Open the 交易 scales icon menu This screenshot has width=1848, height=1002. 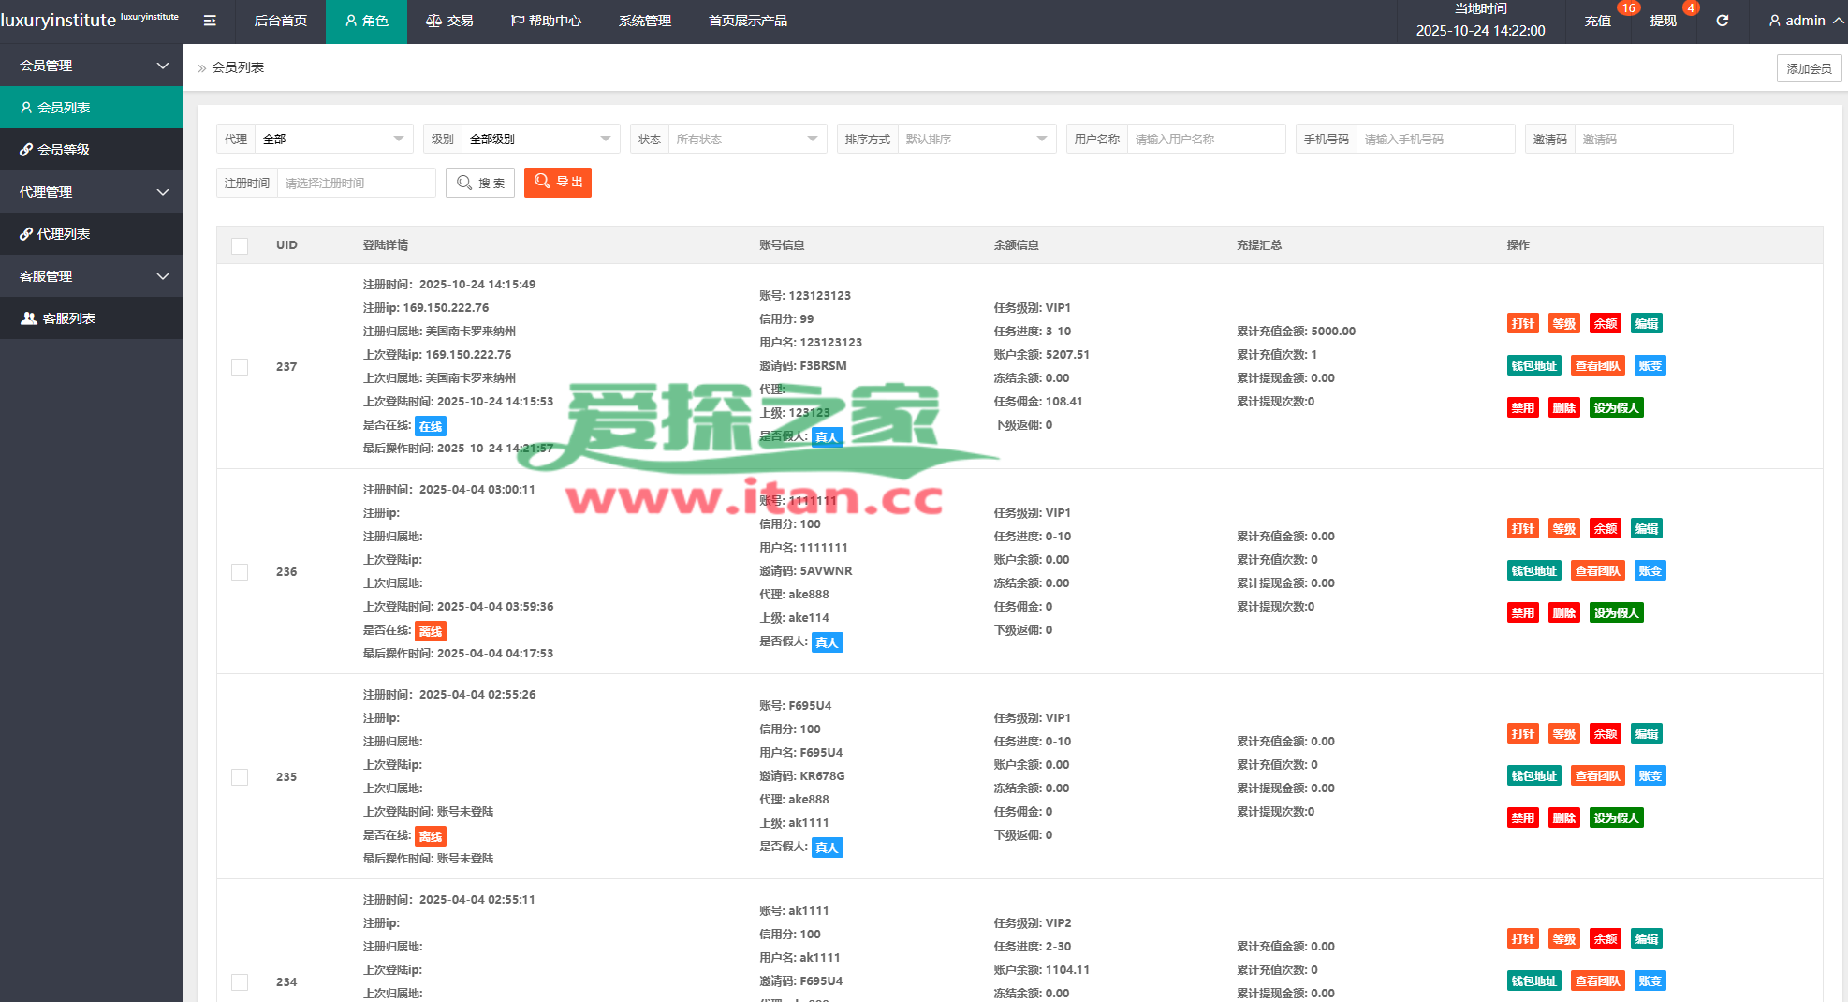[x=449, y=21]
